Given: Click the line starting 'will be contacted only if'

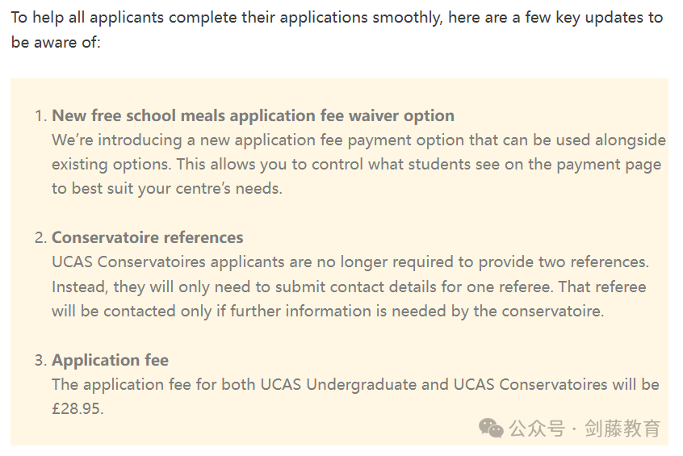Looking at the screenshot, I should tap(328, 312).
